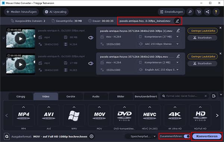Select the MOV video format icon
Screen dimensions: 224x142
99,115
